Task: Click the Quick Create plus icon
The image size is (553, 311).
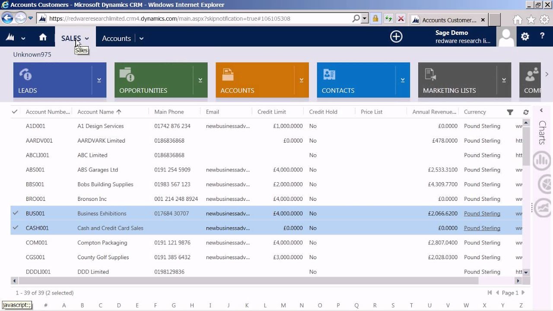Action: (396, 37)
